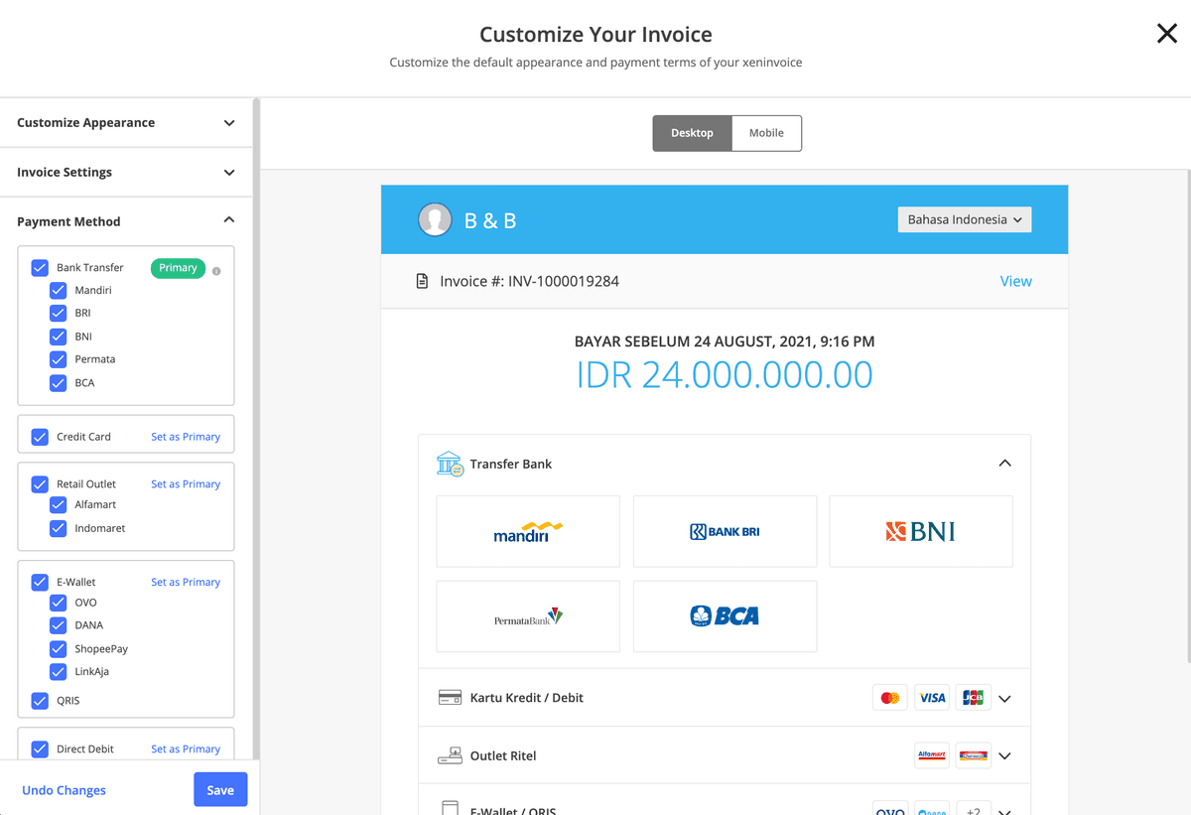Set E-Wallet as Primary
Image resolution: width=1191 pixels, height=815 pixels.
(x=186, y=583)
